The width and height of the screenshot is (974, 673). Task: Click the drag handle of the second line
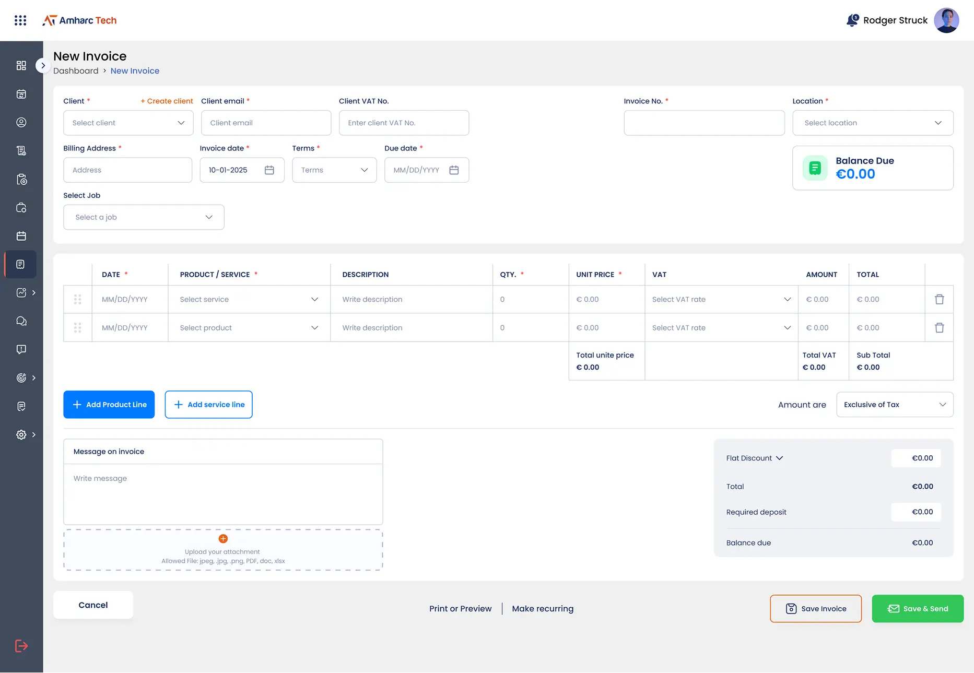78,328
